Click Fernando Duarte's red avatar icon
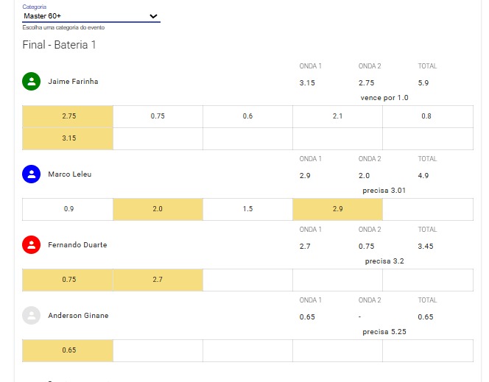 [31, 244]
